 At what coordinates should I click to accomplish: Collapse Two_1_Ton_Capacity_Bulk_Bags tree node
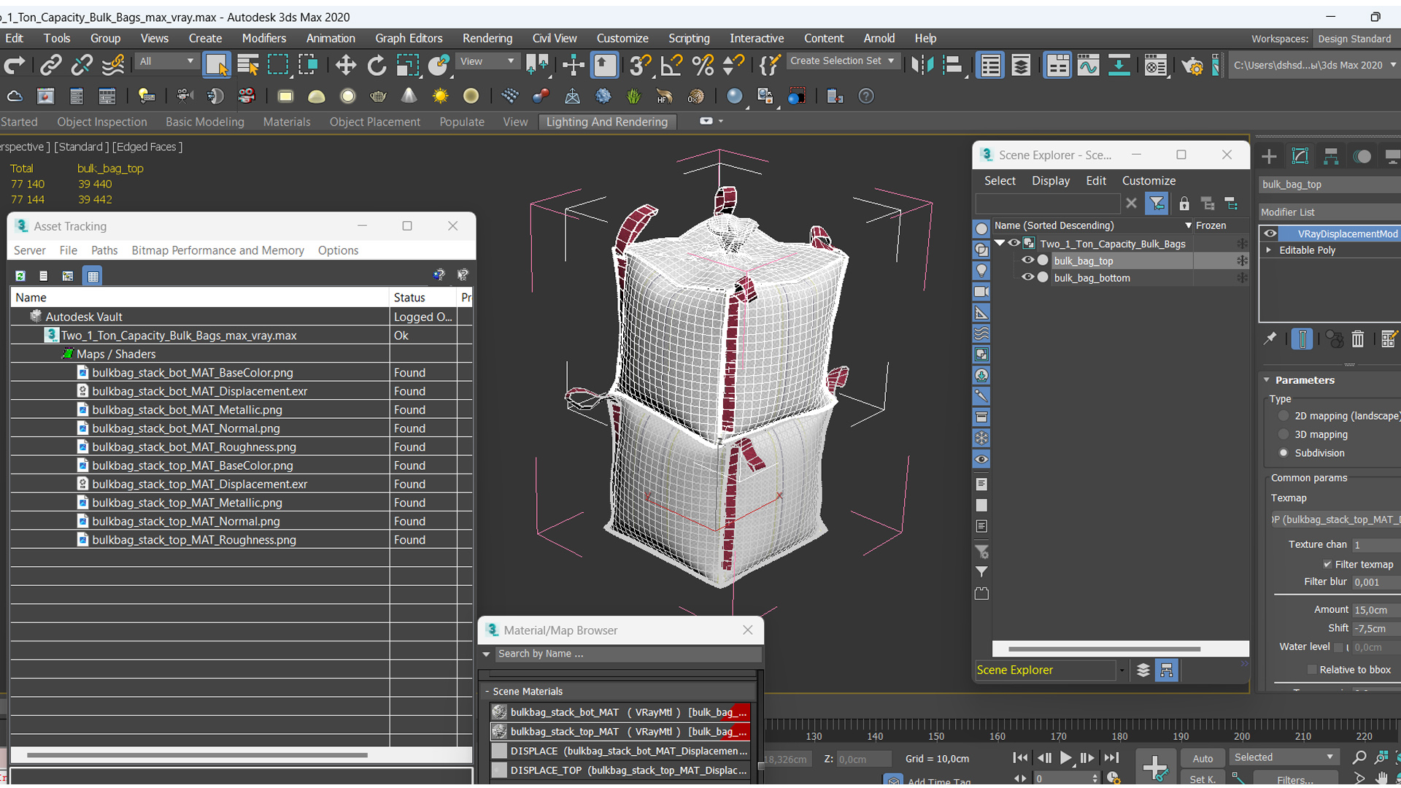(1000, 244)
